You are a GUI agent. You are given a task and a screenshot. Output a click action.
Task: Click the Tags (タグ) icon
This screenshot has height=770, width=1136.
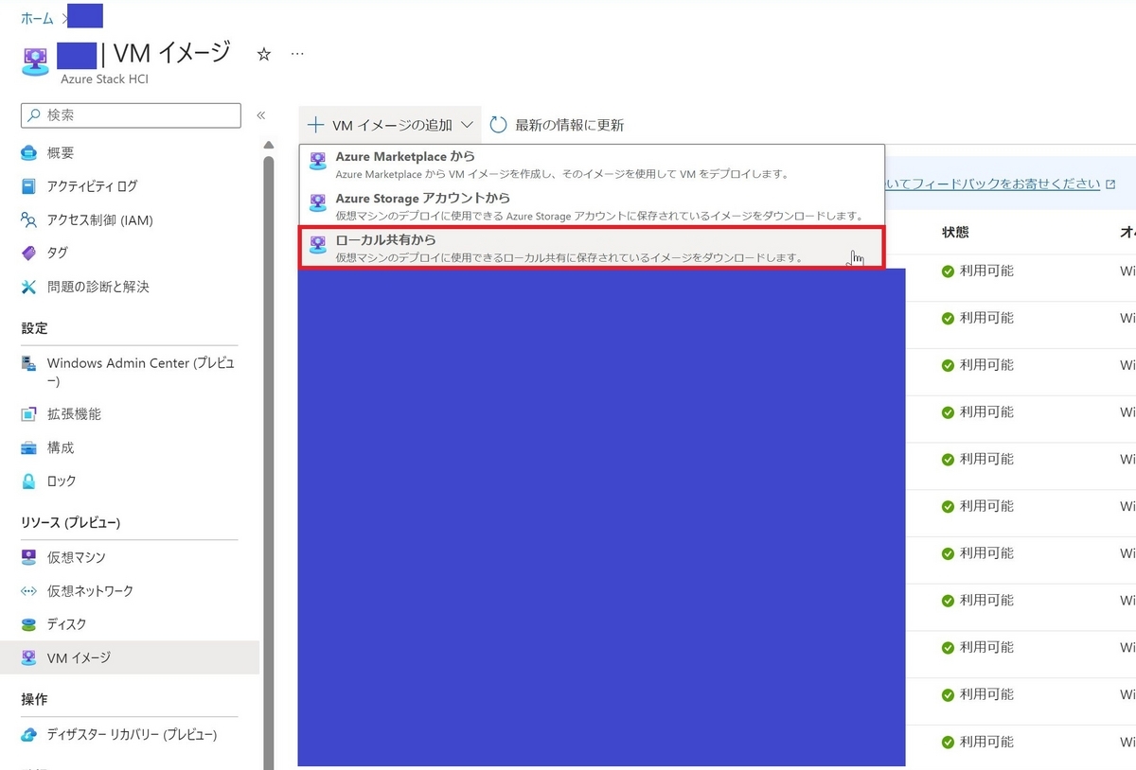coord(29,254)
